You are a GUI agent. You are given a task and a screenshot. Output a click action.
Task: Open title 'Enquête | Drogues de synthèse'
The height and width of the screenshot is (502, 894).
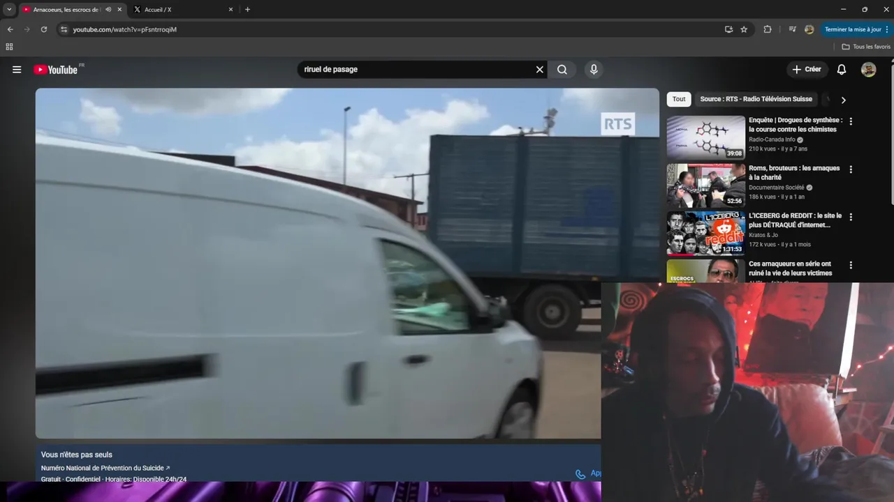[x=796, y=125]
